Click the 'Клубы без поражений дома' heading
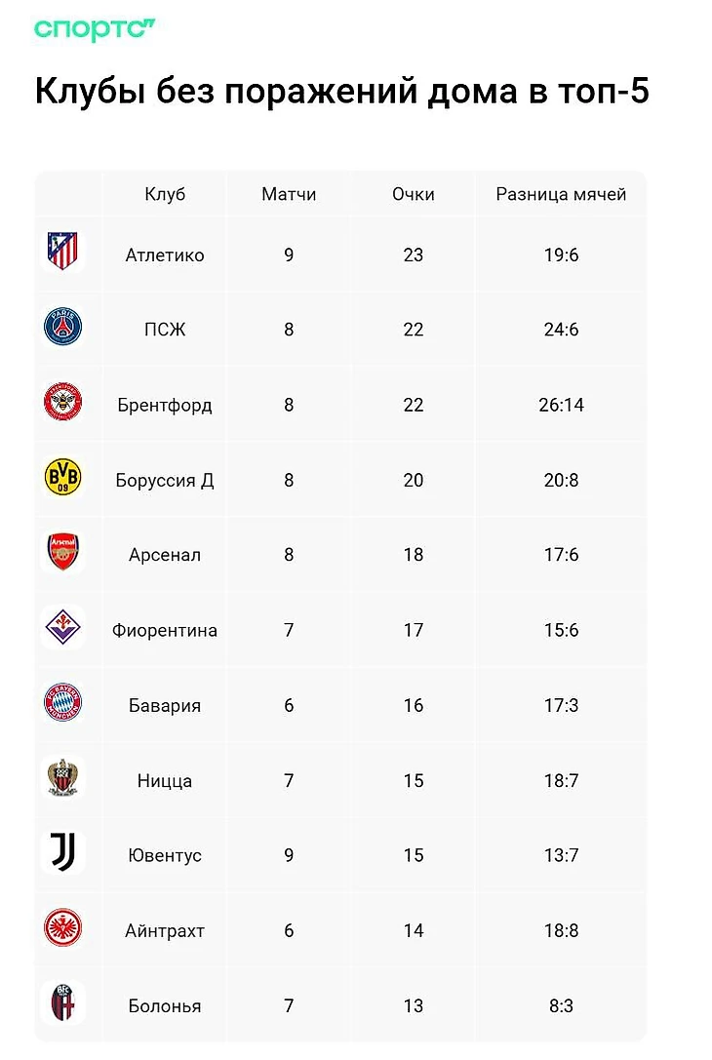This screenshot has width=712, height=1060. click(341, 91)
